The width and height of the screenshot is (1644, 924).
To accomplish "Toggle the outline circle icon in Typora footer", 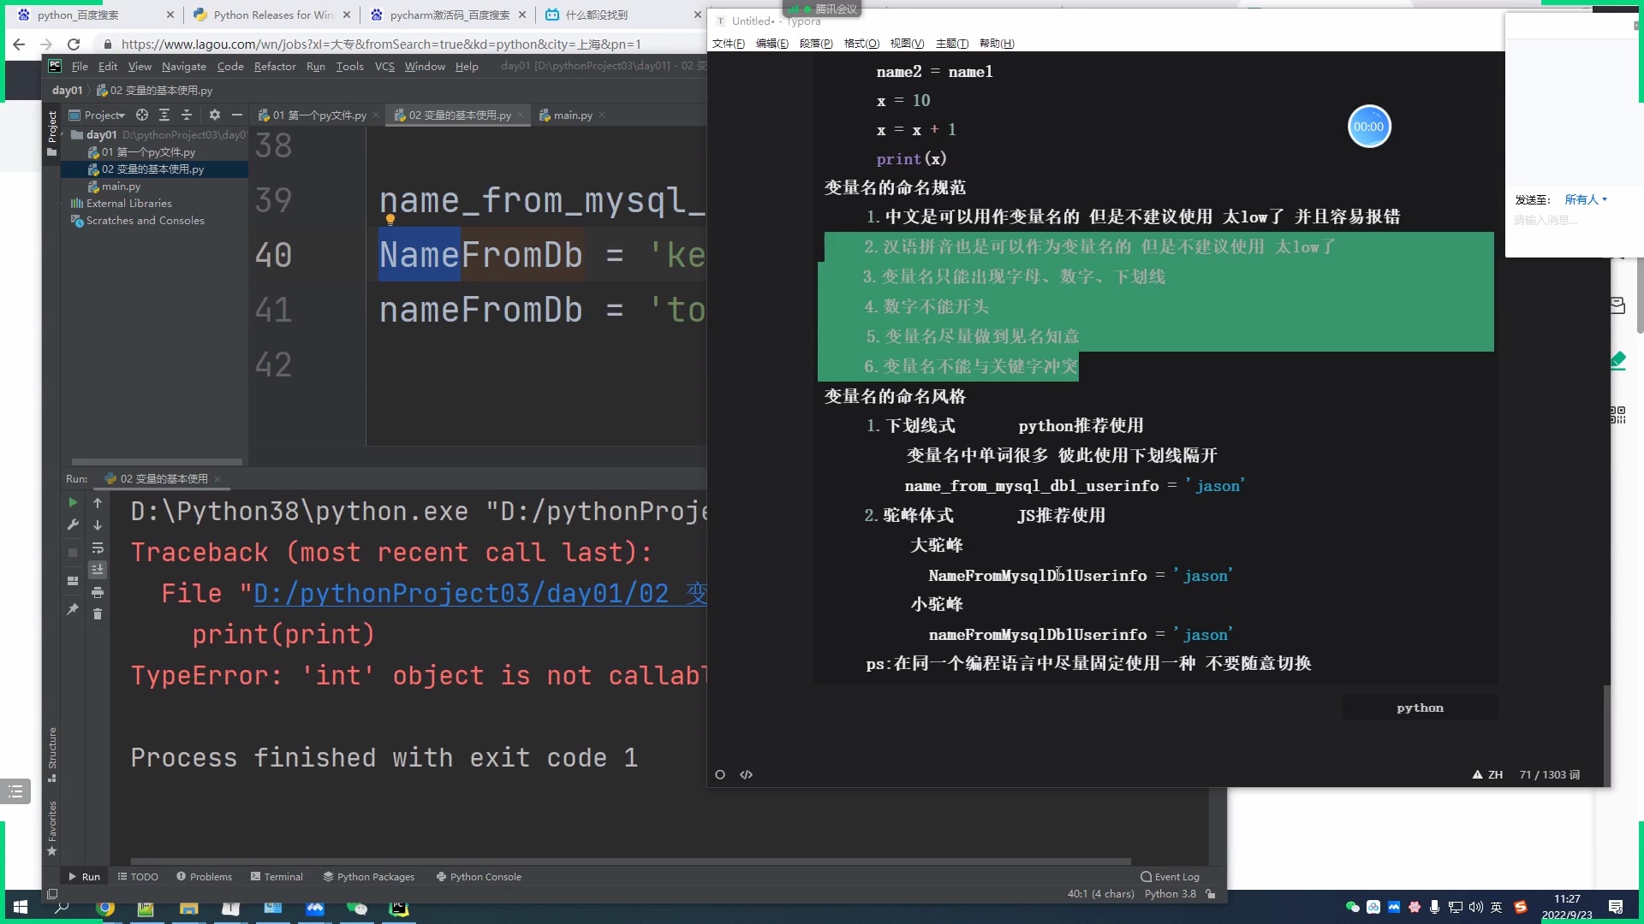I will [x=720, y=774].
